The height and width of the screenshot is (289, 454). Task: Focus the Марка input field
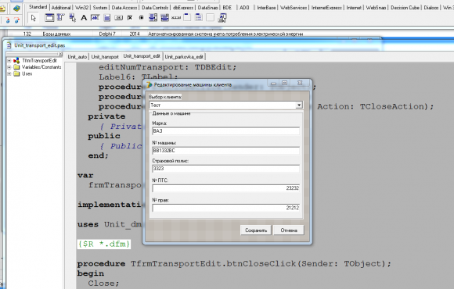tap(226, 131)
